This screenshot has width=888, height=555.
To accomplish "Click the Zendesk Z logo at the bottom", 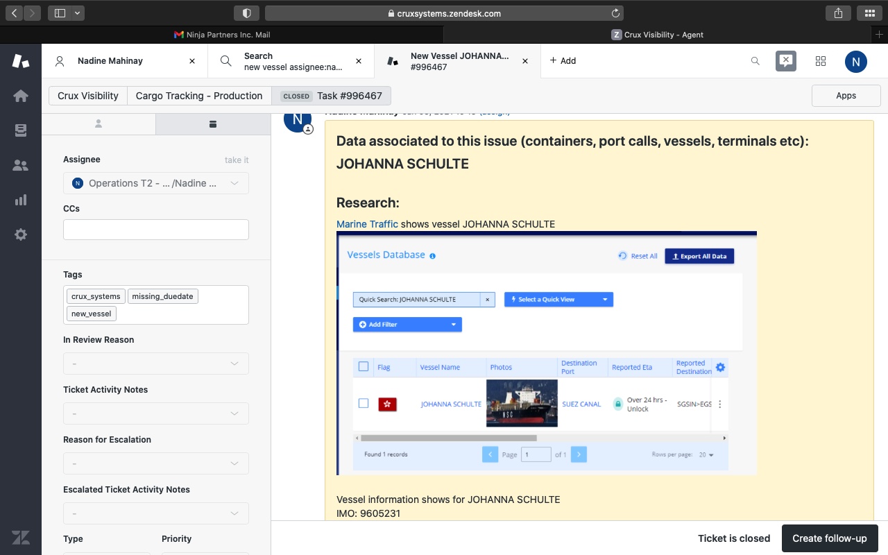I will pyautogui.click(x=21, y=537).
